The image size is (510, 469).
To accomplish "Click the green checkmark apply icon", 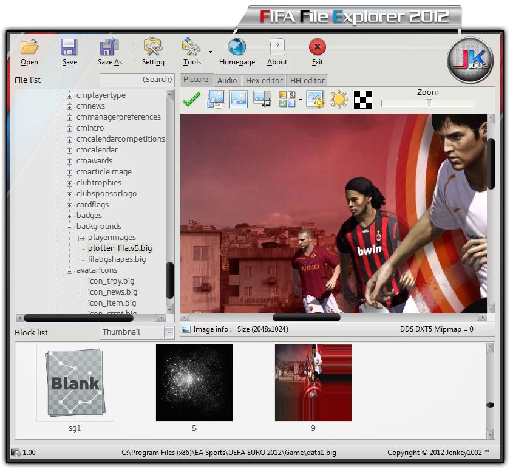I will click(191, 100).
